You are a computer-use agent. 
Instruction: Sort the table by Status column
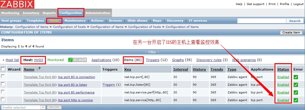(283, 69)
